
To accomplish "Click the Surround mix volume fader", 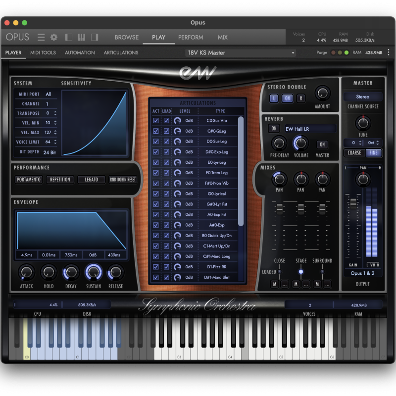I will pyautogui.click(x=322, y=208).
